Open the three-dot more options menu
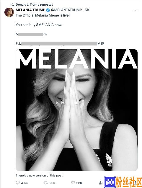 point(136,10)
